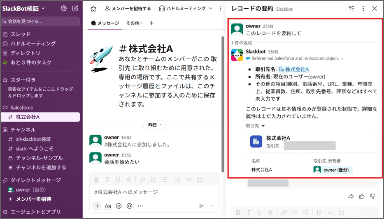Image resolution: width=384 pixels, height=219 pixels.
Task: Focus the 会話を見つける search field
Action: tap(40, 21)
